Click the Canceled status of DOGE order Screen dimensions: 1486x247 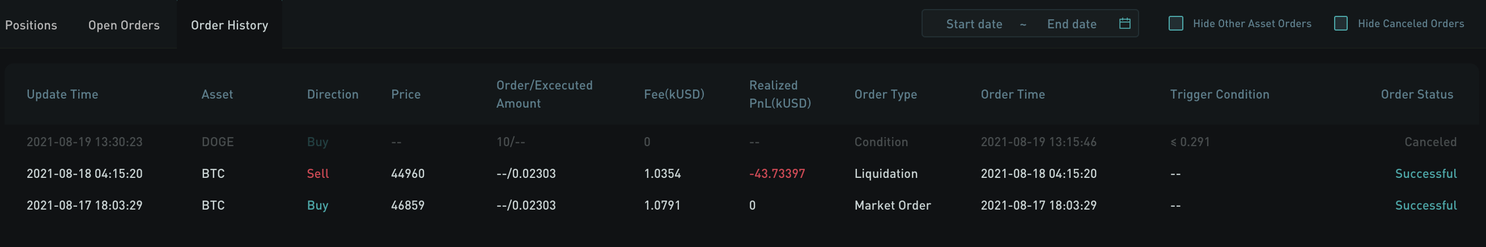pyautogui.click(x=1429, y=142)
